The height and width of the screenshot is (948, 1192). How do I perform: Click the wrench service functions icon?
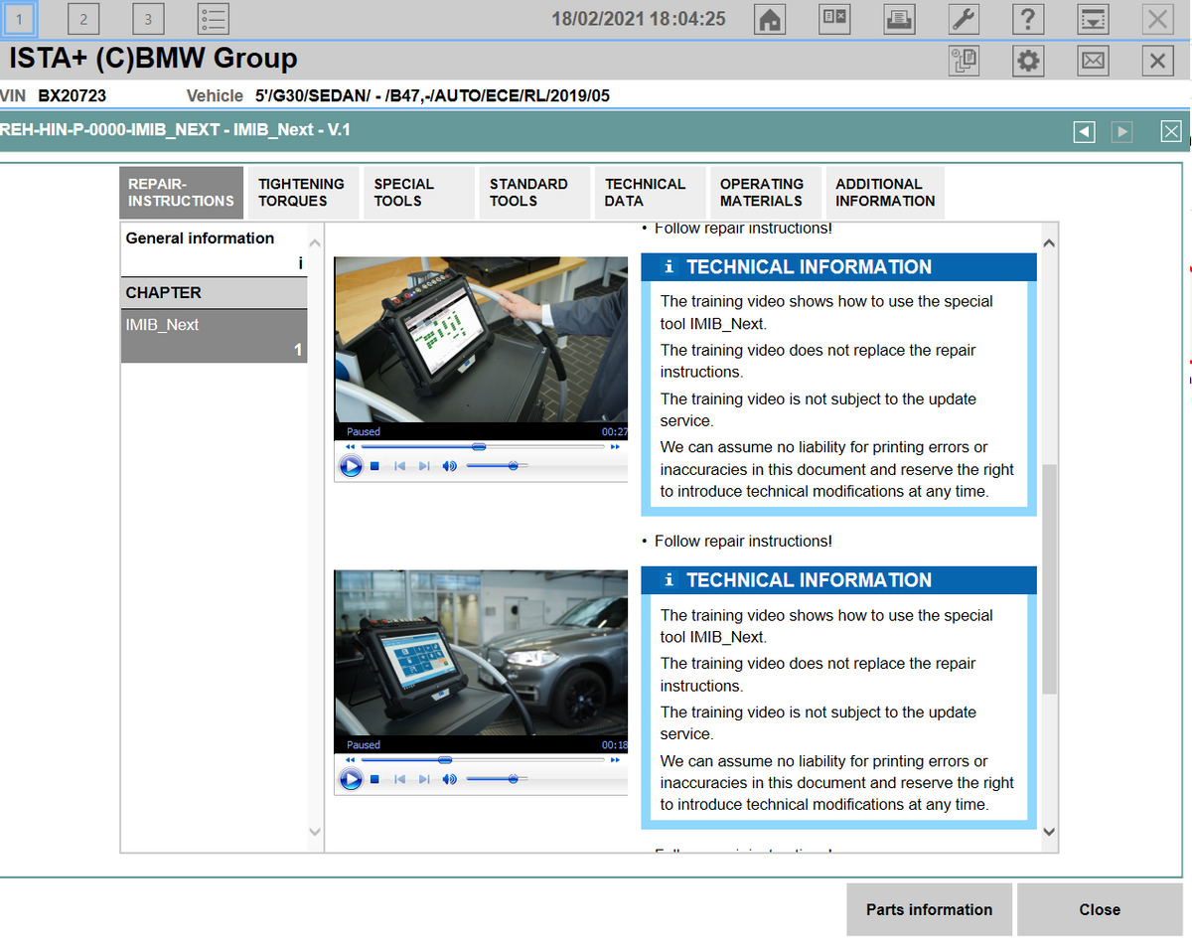point(963,18)
